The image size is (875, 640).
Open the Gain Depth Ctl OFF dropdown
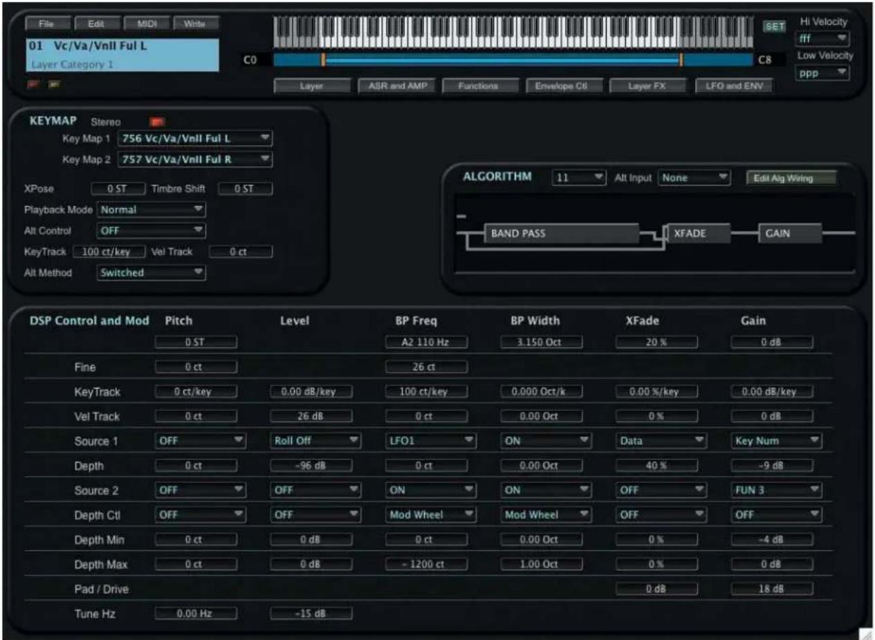point(777,514)
